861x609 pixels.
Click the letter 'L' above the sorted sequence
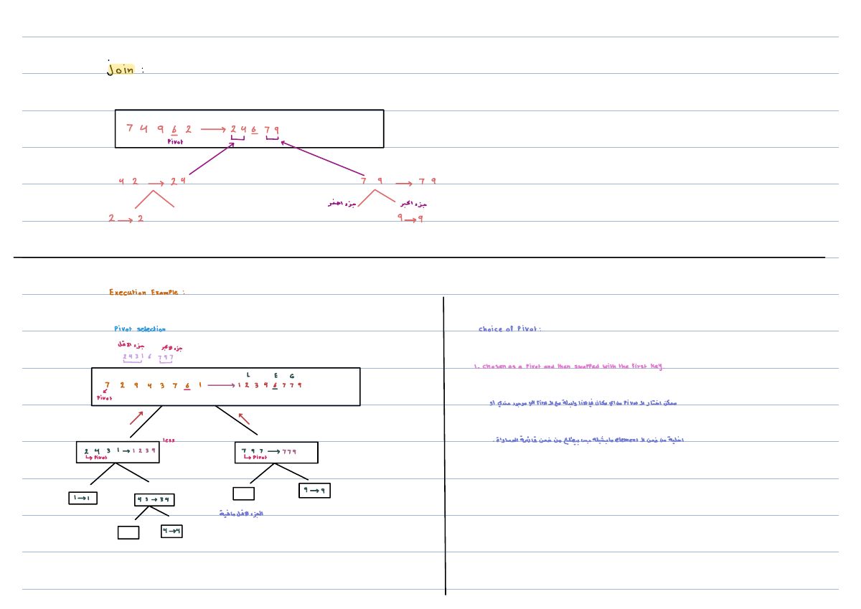pyautogui.click(x=248, y=375)
